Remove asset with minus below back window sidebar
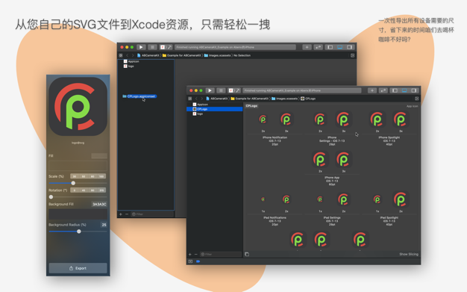Screen dimensions: 467x292 tap(127, 214)
